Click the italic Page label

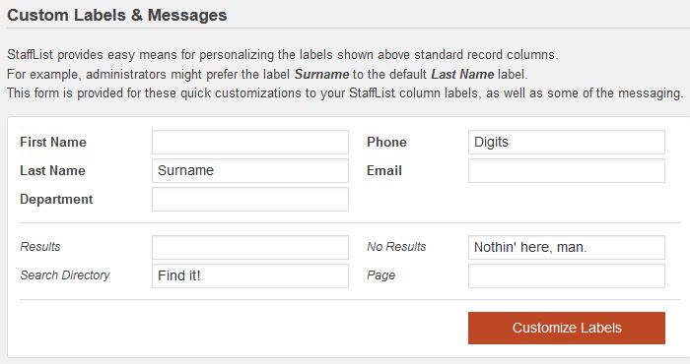381,275
